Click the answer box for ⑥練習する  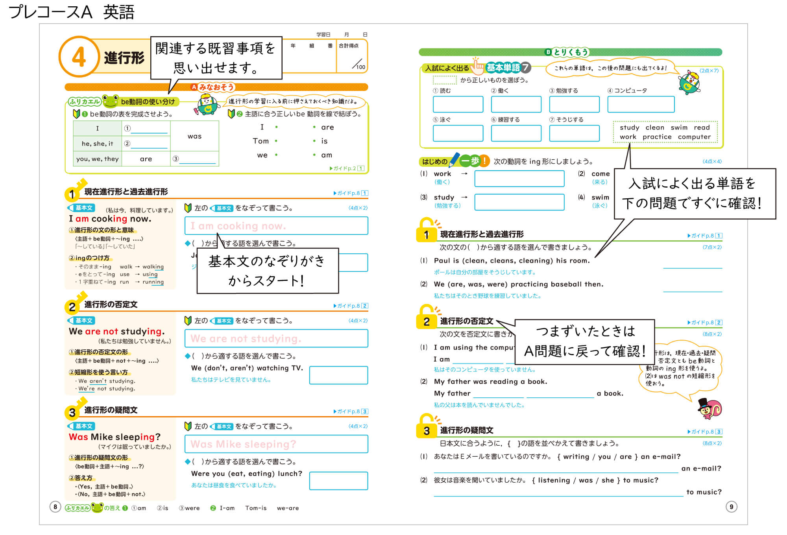(x=516, y=133)
